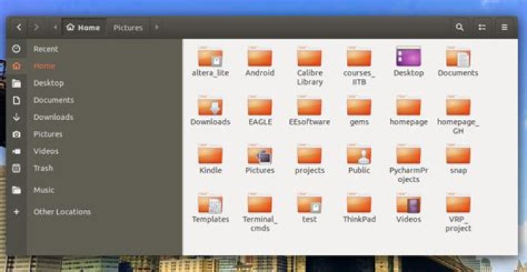
Task: Select the altera_lite folder icon
Action: 210,56
